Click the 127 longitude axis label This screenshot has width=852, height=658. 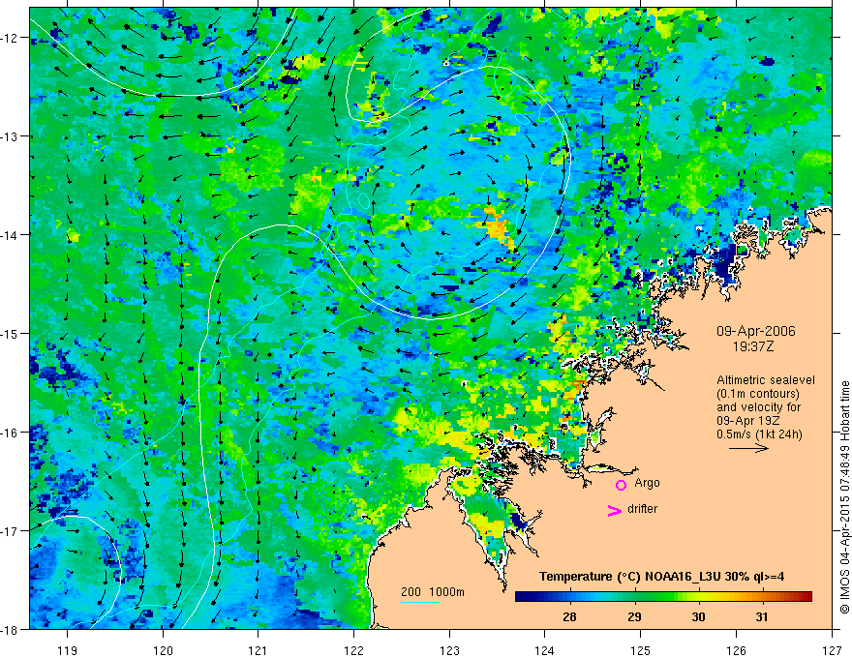tap(832, 650)
